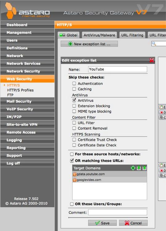Open Remote Access menu
The width and height of the screenshot is (166, 231).
27,132
